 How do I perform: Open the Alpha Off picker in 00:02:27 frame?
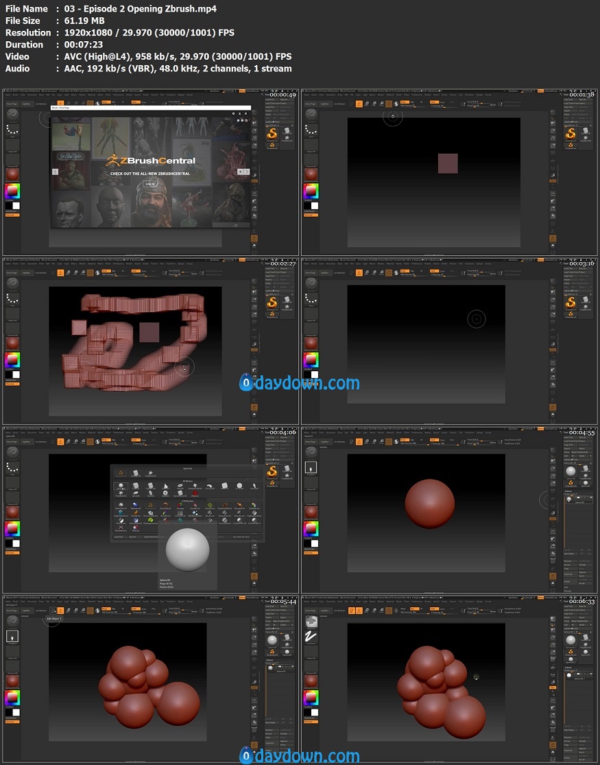point(12,320)
